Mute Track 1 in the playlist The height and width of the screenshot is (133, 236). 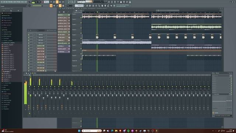click(x=81, y=18)
